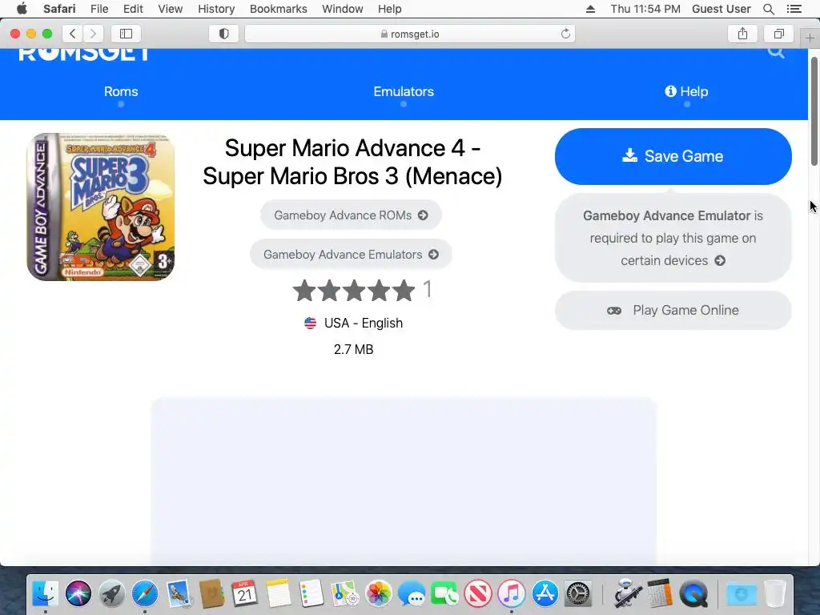Open the History menu
The image size is (820, 615).
point(216,9)
